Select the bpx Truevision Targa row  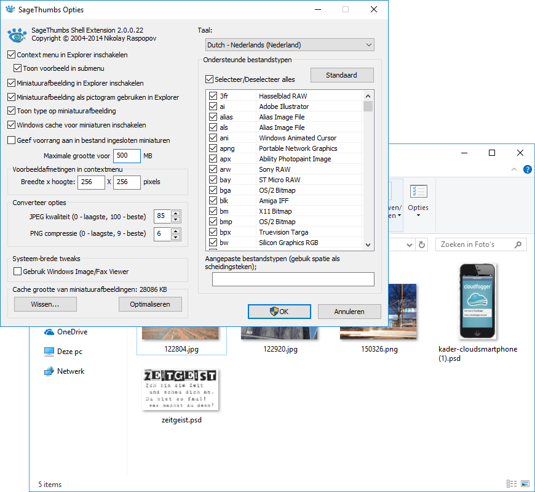285,232
